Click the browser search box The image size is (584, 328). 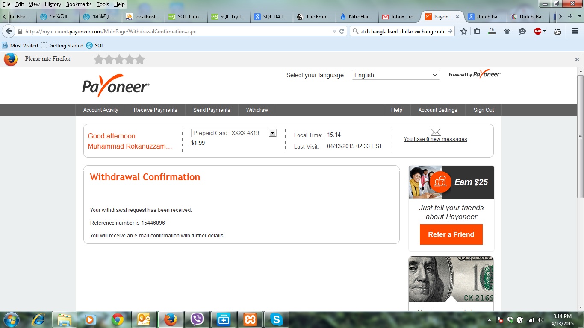[402, 31]
